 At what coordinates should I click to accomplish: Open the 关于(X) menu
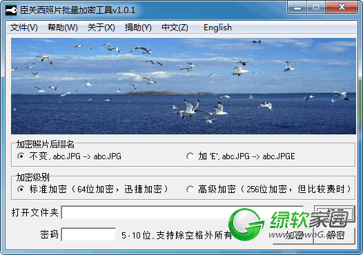coord(101,28)
